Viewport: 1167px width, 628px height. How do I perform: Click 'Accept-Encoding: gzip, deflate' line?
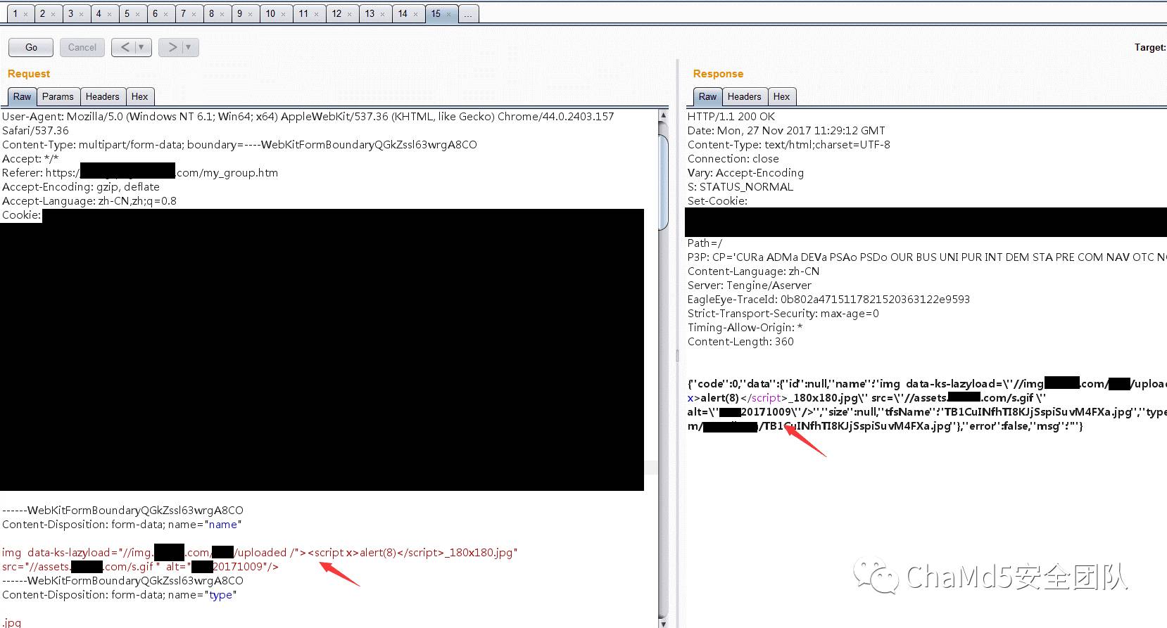[81, 187]
